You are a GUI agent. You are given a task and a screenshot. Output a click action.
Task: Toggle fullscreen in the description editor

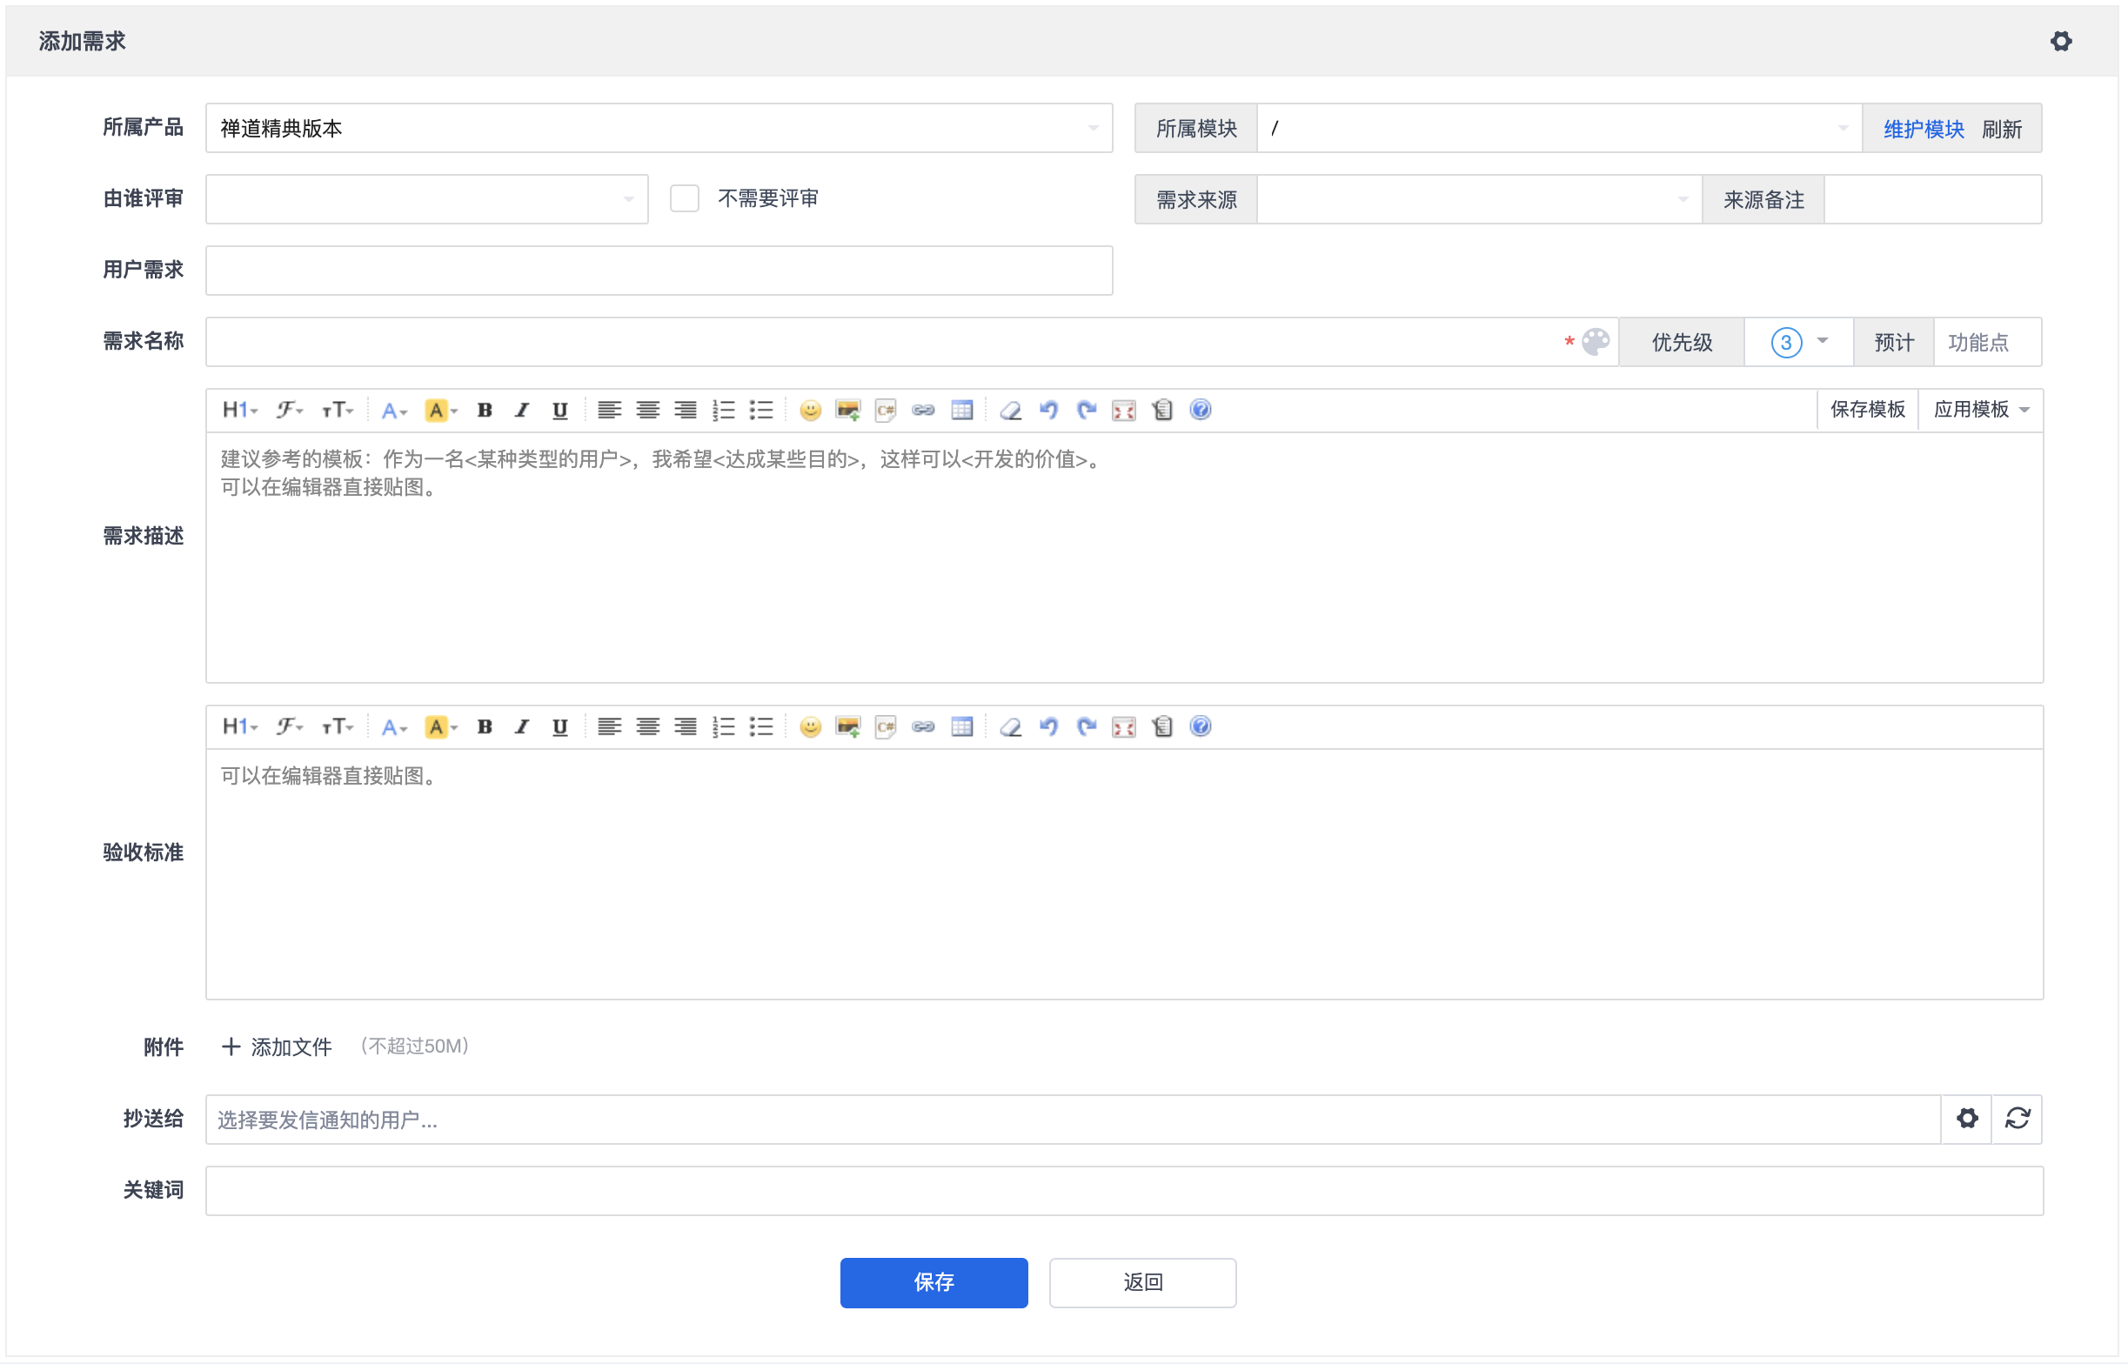1124,410
